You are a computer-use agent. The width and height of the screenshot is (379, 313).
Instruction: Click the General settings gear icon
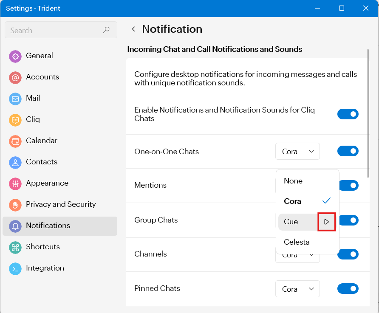[x=15, y=56]
